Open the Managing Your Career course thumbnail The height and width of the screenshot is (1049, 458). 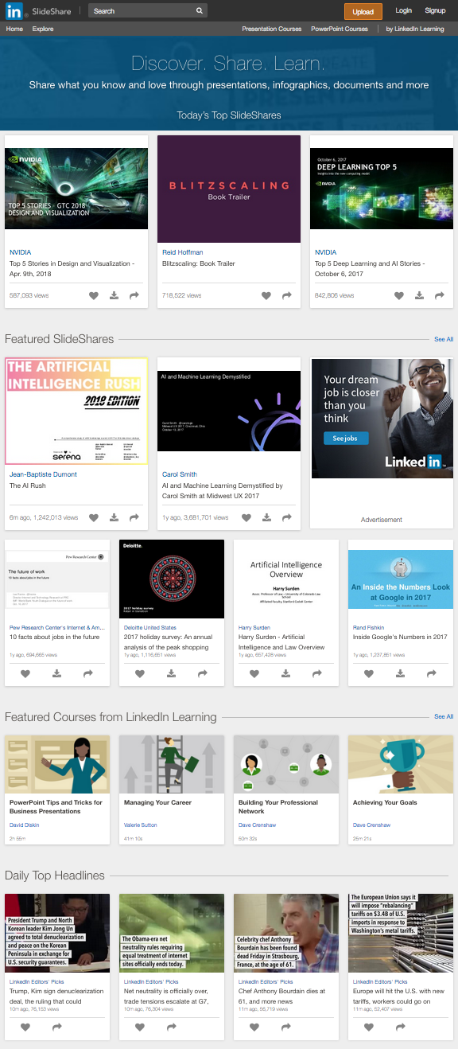click(172, 764)
